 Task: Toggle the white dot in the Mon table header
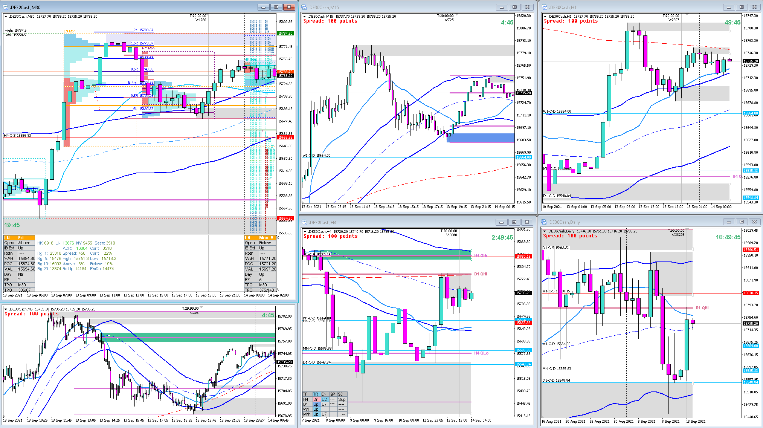click(x=272, y=238)
